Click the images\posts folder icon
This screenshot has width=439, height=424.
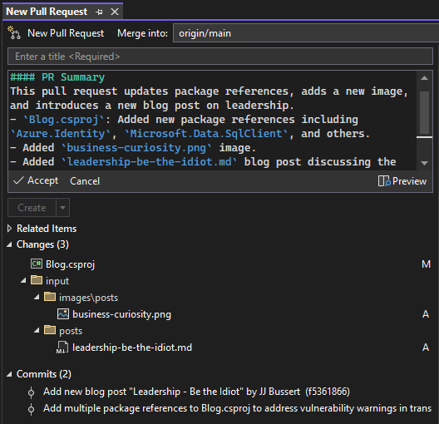click(50, 297)
